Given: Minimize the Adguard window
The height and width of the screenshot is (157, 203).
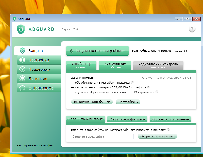Looking at the screenshot, I should coord(179,19).
